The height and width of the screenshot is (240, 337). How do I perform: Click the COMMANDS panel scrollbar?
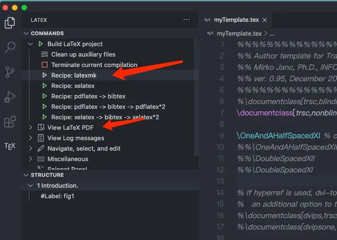click(x=196, y=97)
